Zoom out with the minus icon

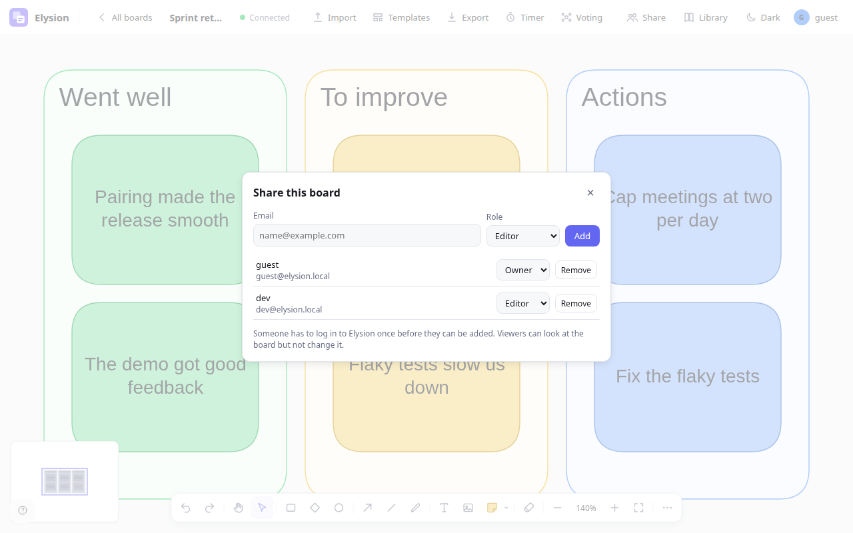pyautogui.click(x=557, y=508)
